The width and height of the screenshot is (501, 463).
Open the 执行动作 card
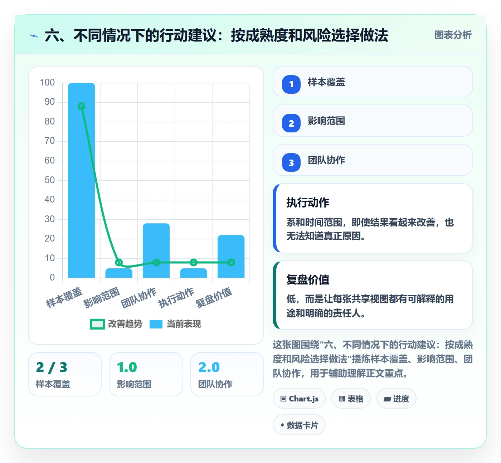click(x=373, y=218)
